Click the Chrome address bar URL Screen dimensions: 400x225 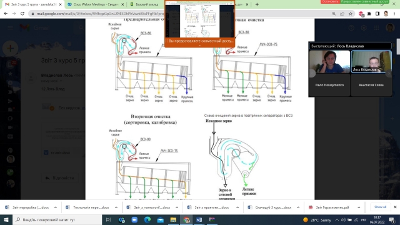[x=100, y=14]
